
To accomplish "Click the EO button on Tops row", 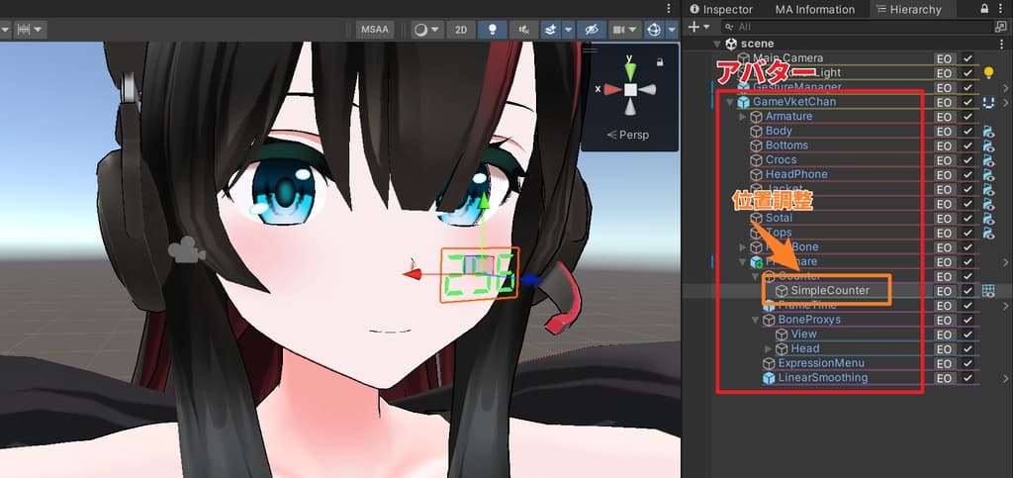I will coord(944,233).
